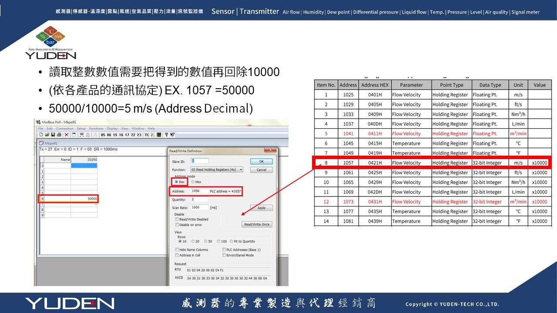Select the Hex address mode radio button
Viewport: 557px width, 313px height.
tap(193, 182)
